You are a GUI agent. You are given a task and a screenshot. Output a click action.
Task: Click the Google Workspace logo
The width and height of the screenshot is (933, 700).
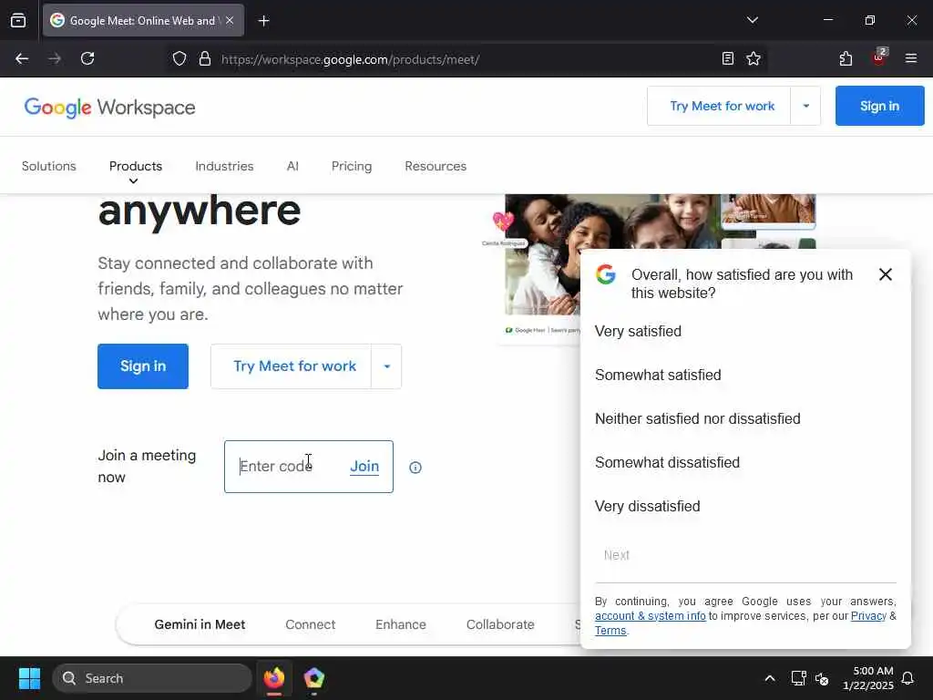[109, 108]
